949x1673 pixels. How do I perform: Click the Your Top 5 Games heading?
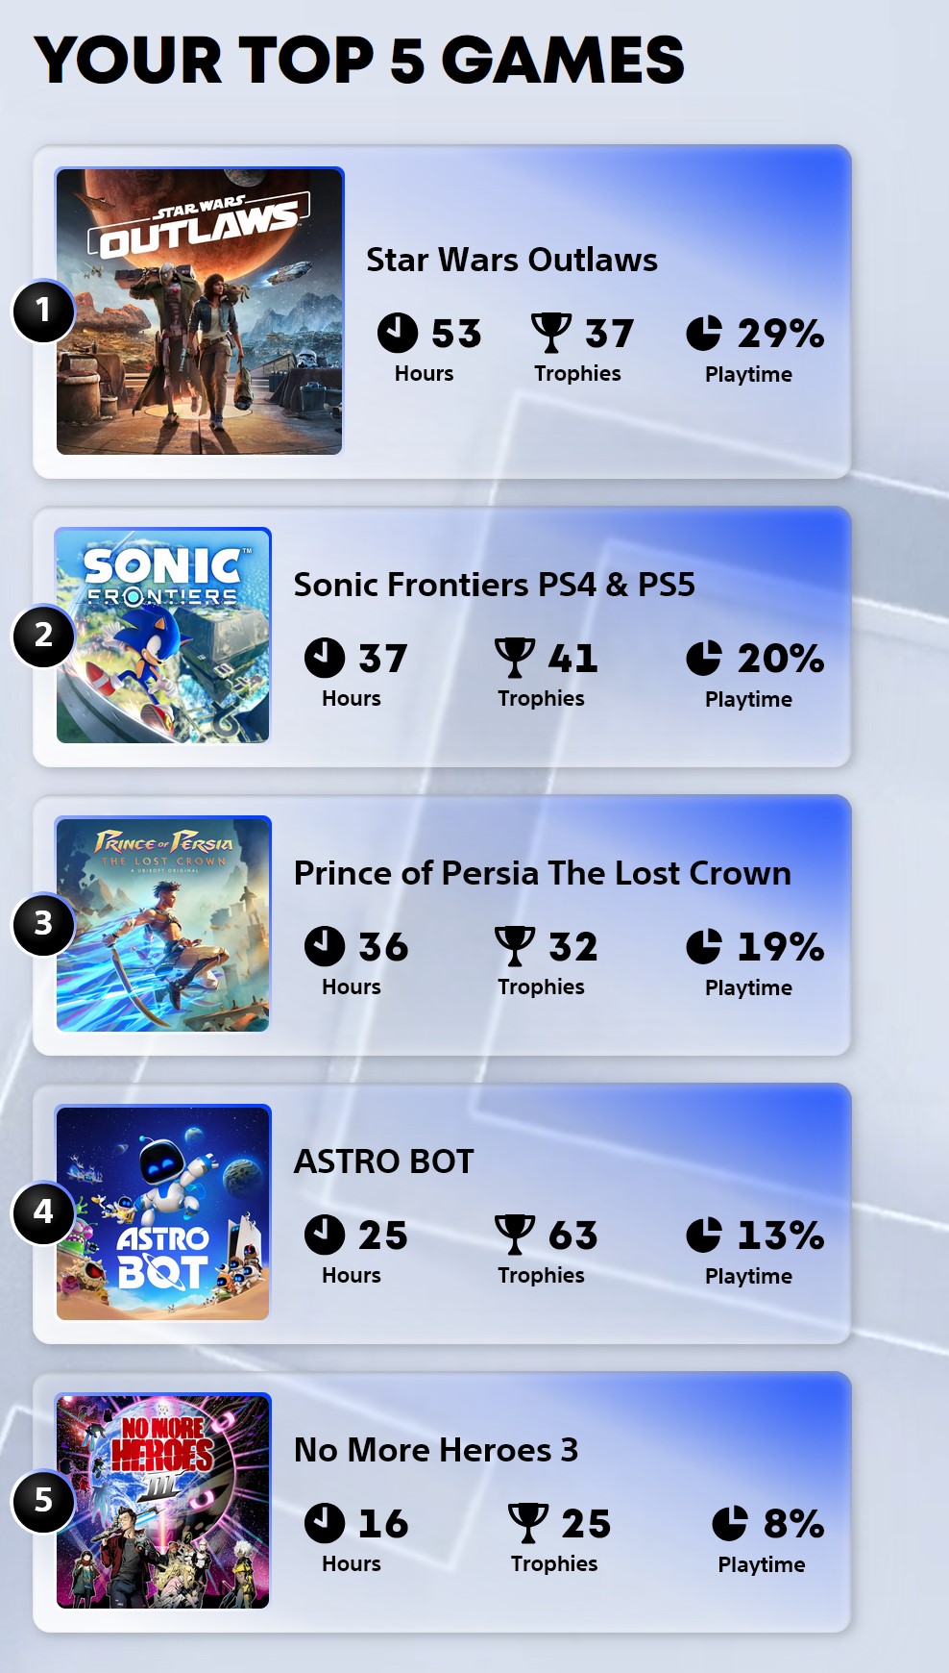[359, 60]
